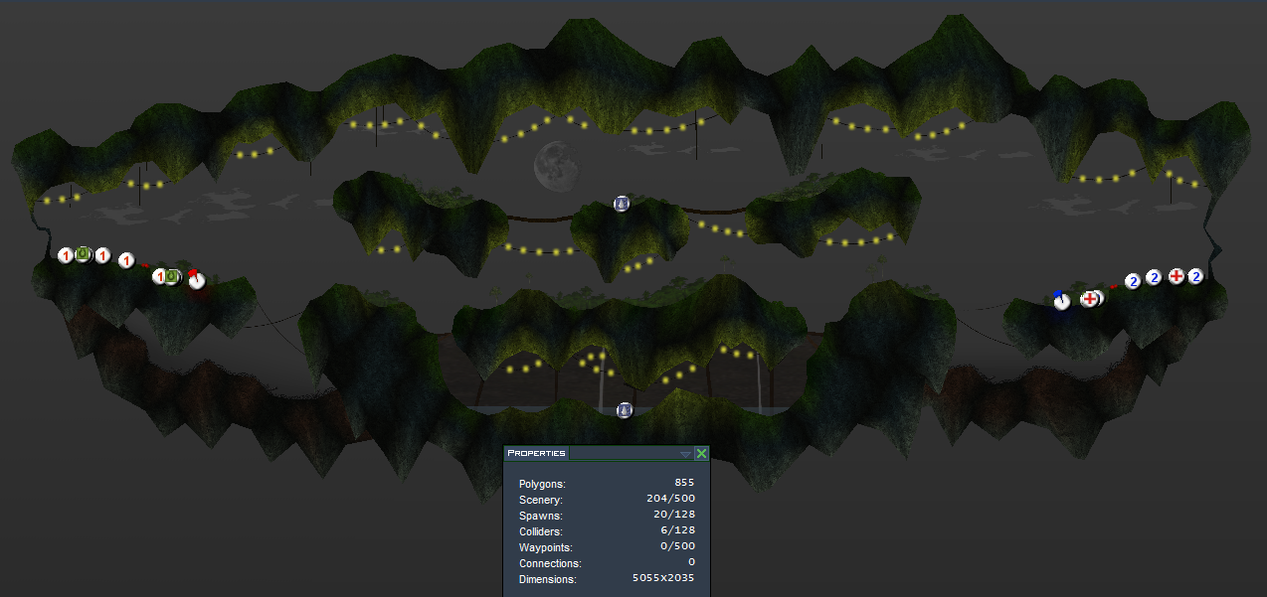Image resolution: width=1267 pixels, height=597 pixels.
Task: Click the upper-left grenade kit spawn icon
Action: point(84,255)
